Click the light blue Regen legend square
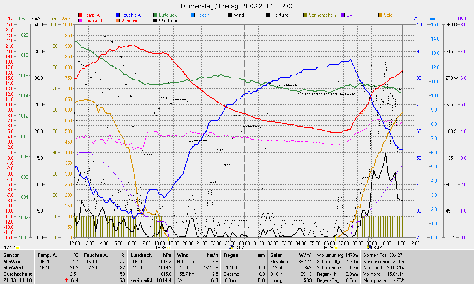Image resolution: width=474 pixels, height=284 pixels. tap(193, 15)
